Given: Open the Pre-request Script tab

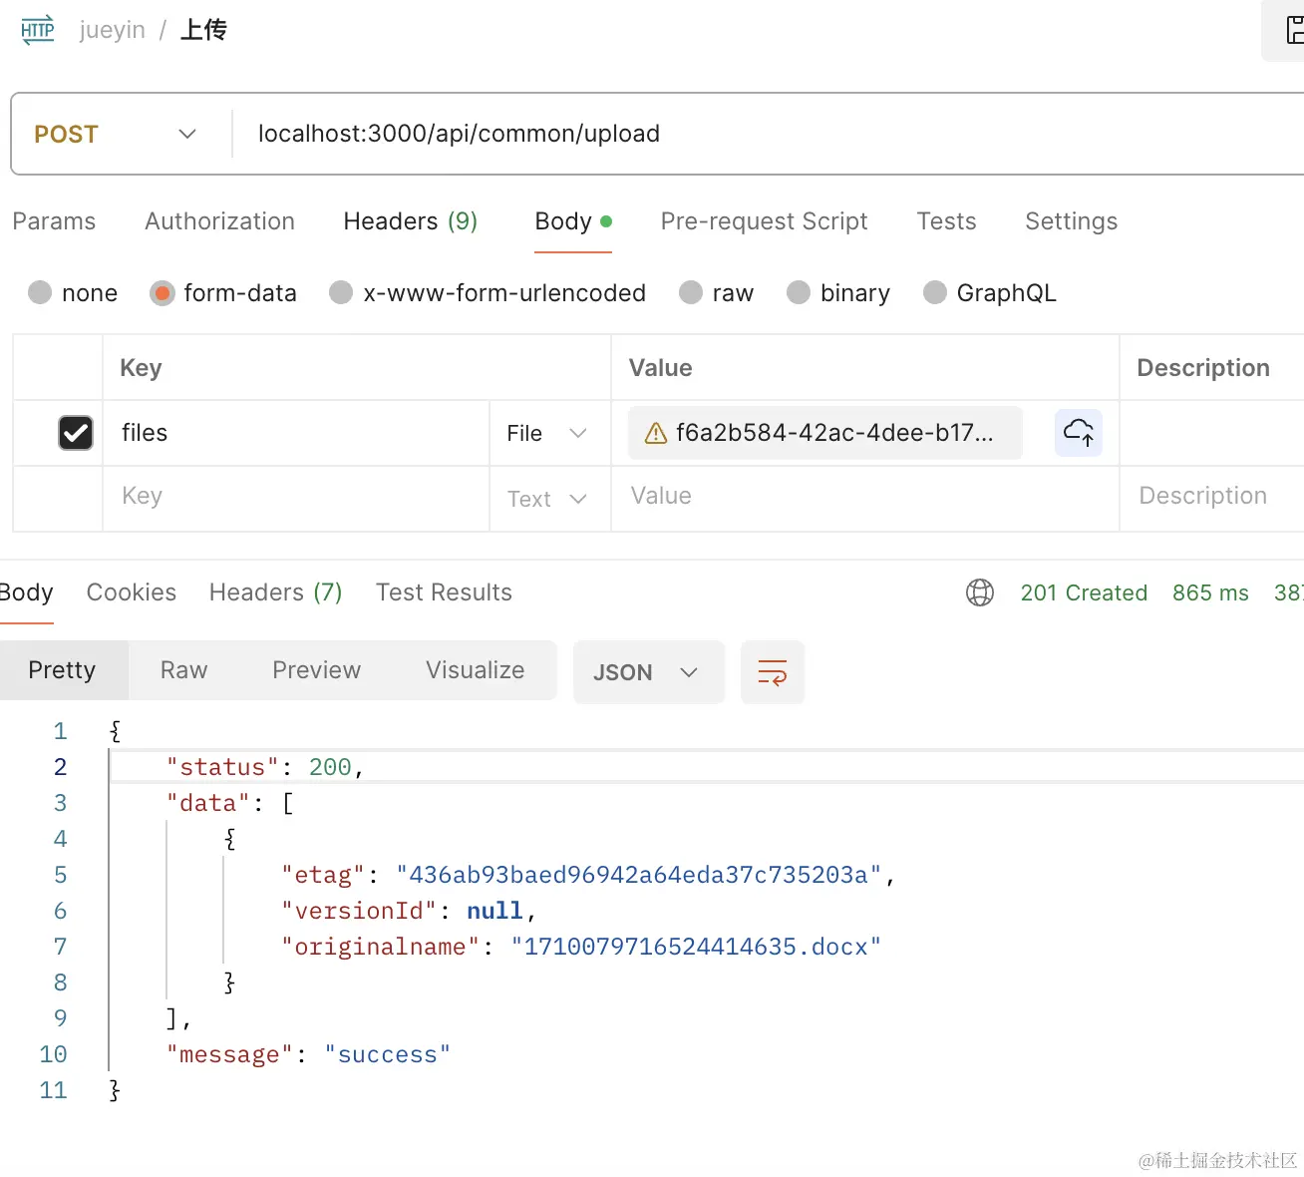Looking at the screenshot, I should 765,221.
